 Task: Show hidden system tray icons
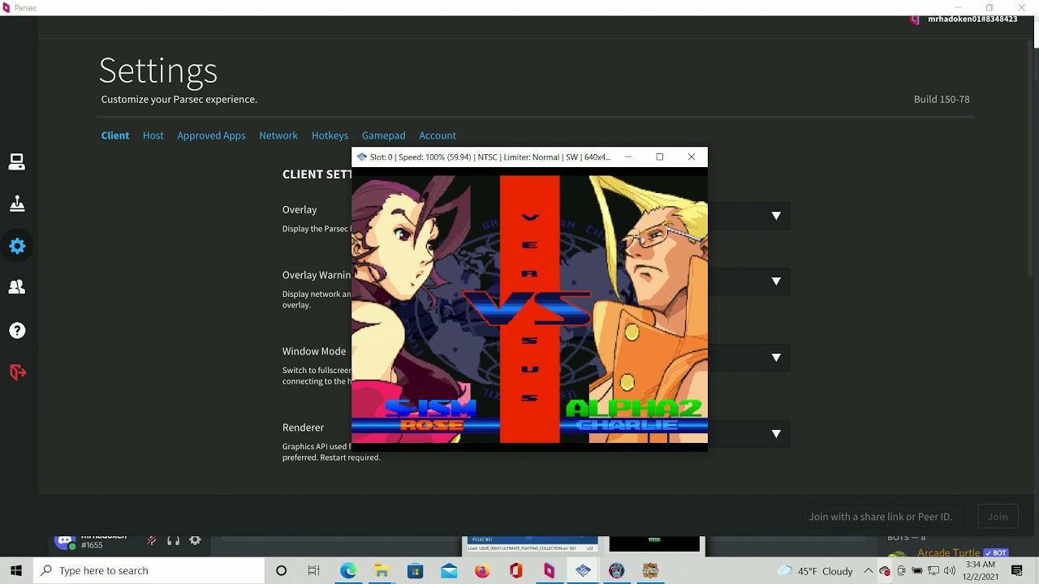tap(868, 570)
